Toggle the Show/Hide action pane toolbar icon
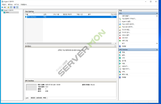Image resolution: width=161 pixels, height=104 pixels. (17, 7)
